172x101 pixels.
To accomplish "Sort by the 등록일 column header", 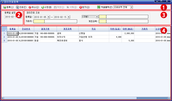I will point(13,29).
